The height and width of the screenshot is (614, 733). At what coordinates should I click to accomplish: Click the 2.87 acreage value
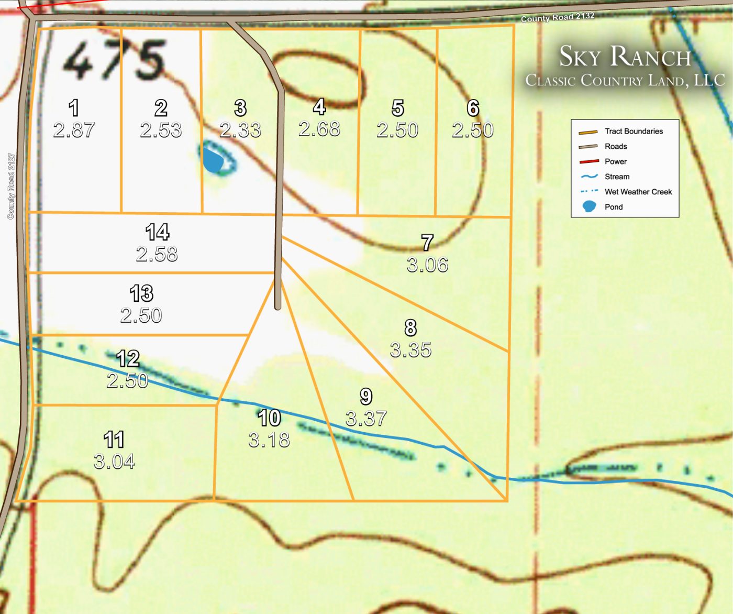pos(74,130)
